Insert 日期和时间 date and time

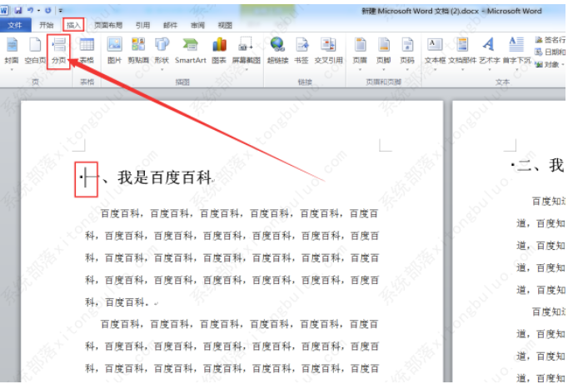550,52
